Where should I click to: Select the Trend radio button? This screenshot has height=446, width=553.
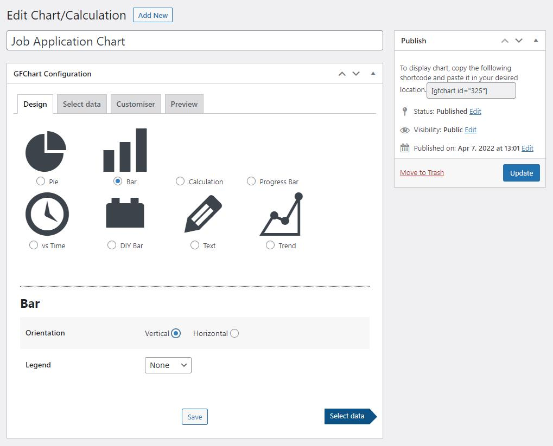[270, 245]
